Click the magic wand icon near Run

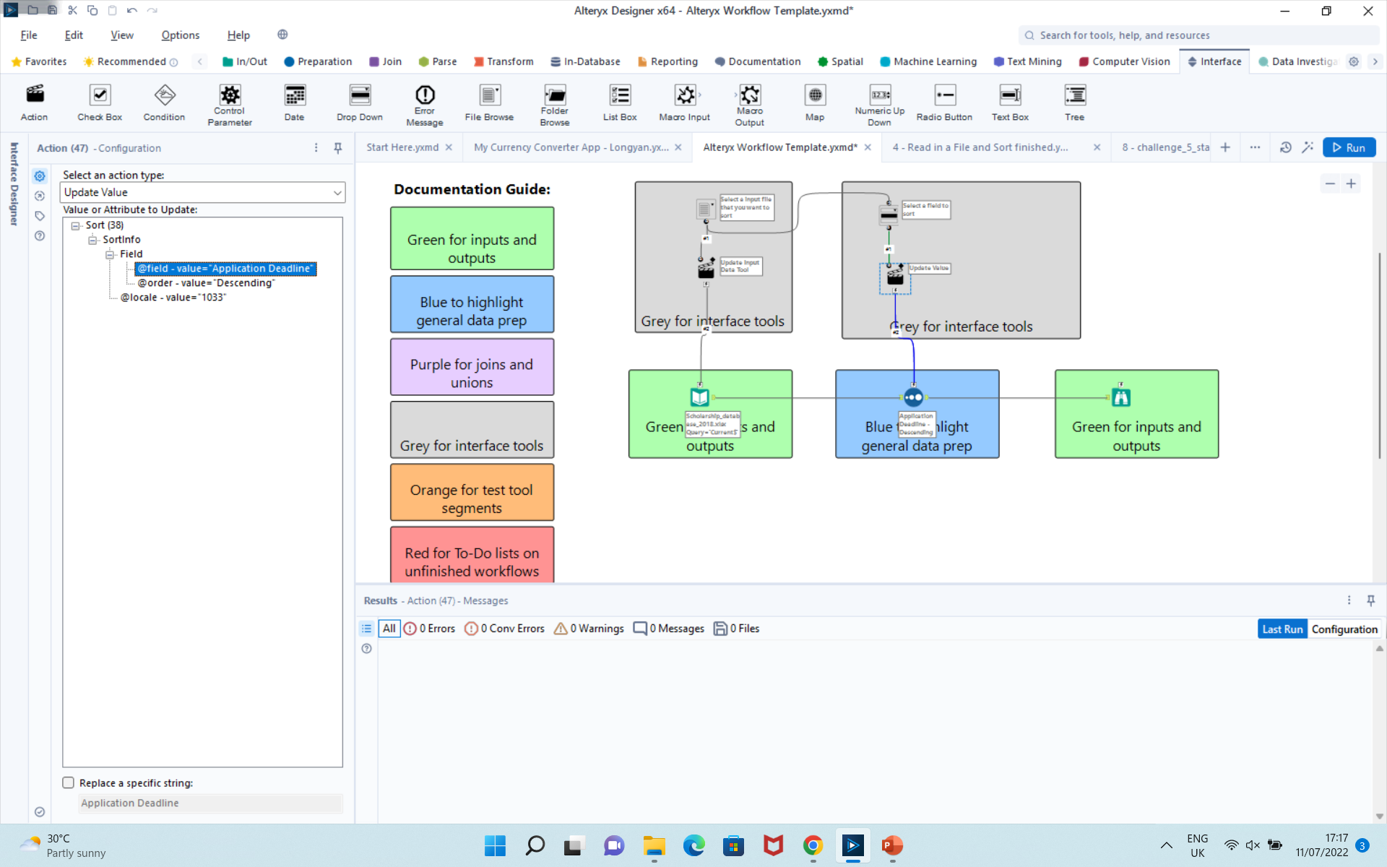(1308, 147)
